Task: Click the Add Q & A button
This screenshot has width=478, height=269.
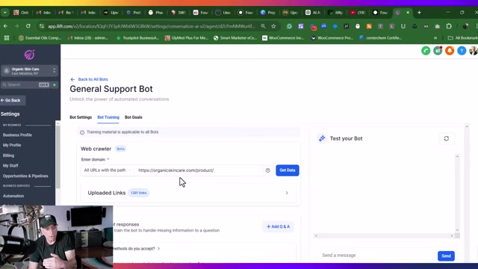Action: pos(278,226)
